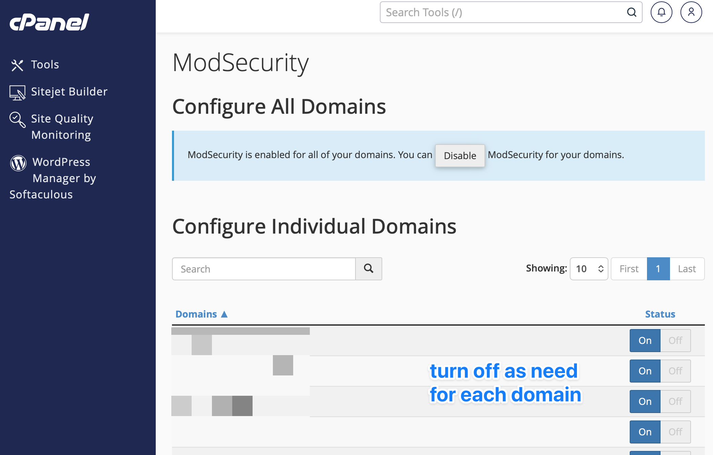This screenshot has width=713, height=455.
Task: Select page 1 in pagination
Action: click(658, 269)
